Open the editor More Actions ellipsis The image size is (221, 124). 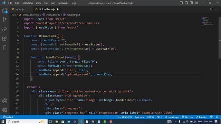pyautogui.click(x=217, y=9)
